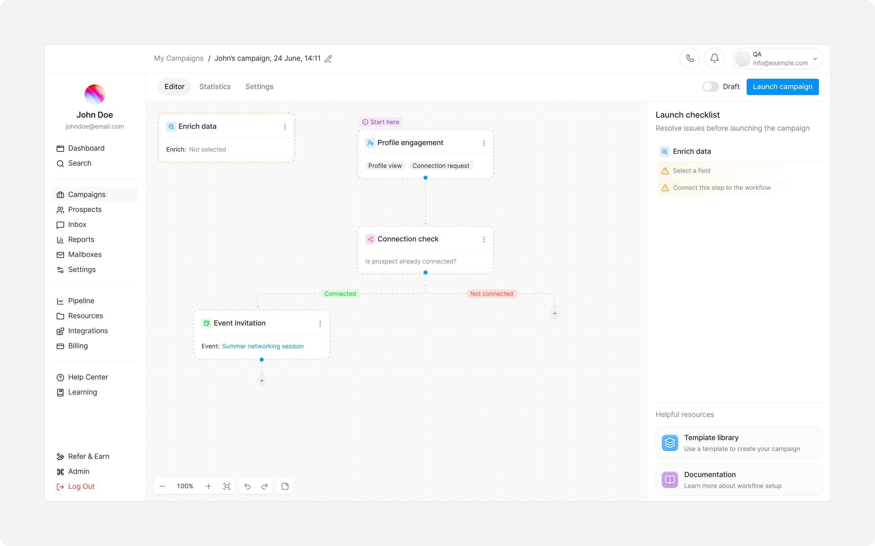Zoom out with the minus button
875x546 pixels.
pos(163,486)
